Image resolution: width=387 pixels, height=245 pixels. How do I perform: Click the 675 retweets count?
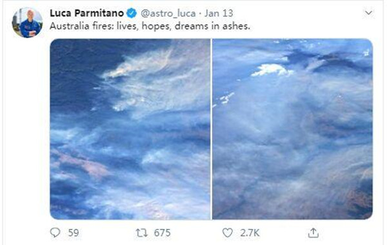pos(162,233)
